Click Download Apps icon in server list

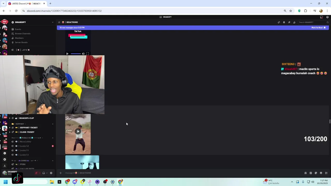pyautogui.click(x=5, y=166)
